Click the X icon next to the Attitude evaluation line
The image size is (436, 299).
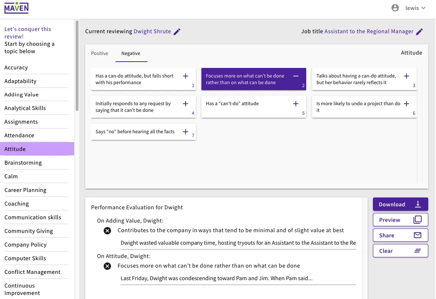tap(107, 266)
